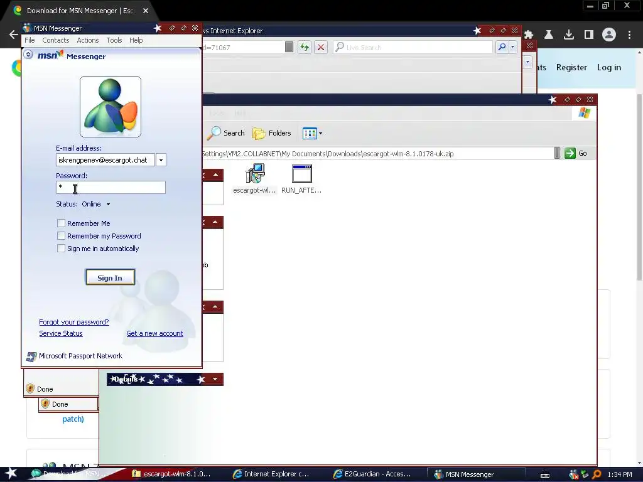The height and width of the screenshot is (482, 643).
Task: Click the Chrome page vertical scrollbar
Action: 639,186
